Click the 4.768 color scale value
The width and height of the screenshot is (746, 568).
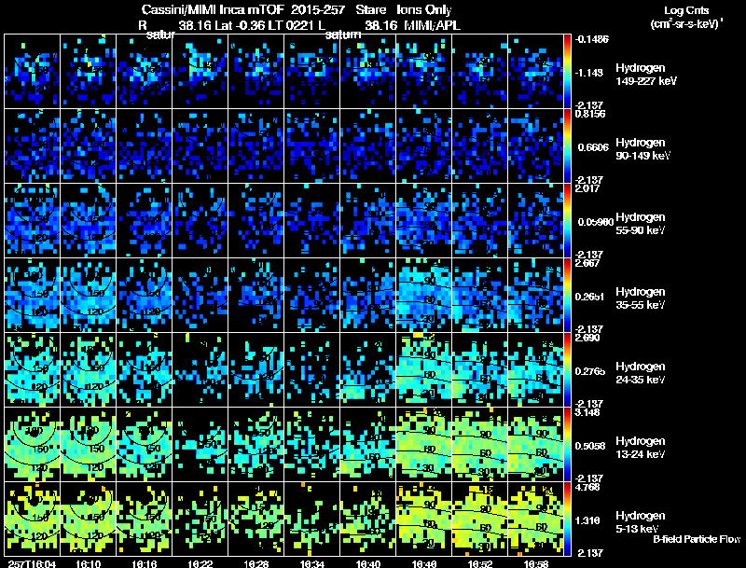(587, 487)
